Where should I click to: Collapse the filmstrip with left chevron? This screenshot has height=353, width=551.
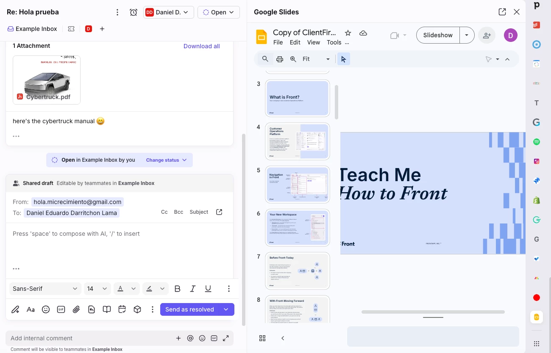click(283, 338)
